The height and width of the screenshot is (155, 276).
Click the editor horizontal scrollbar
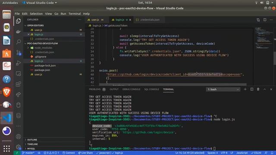pyautogui.click(x=172, y=84)
